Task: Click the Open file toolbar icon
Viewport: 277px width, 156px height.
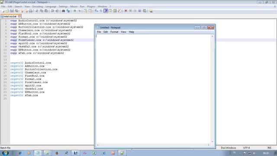Action: pos(7,11)
